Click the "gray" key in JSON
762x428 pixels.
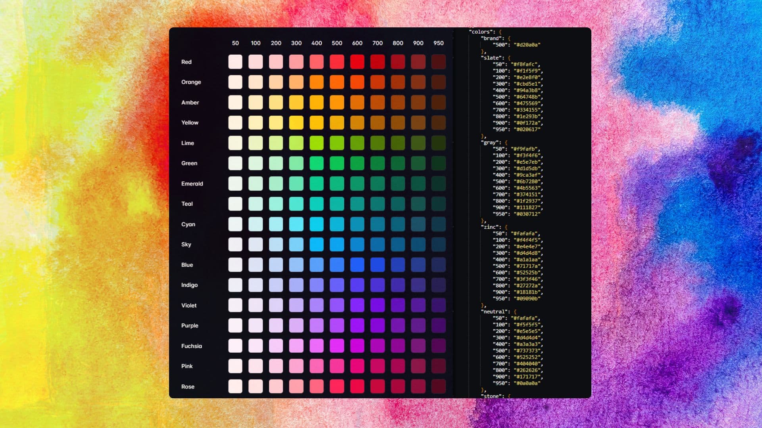[490, 142]
